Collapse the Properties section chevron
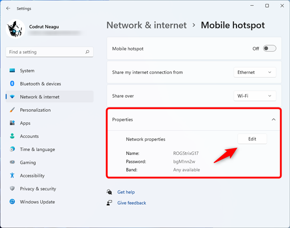The image size is (290, 228). [x=273, y=120]
